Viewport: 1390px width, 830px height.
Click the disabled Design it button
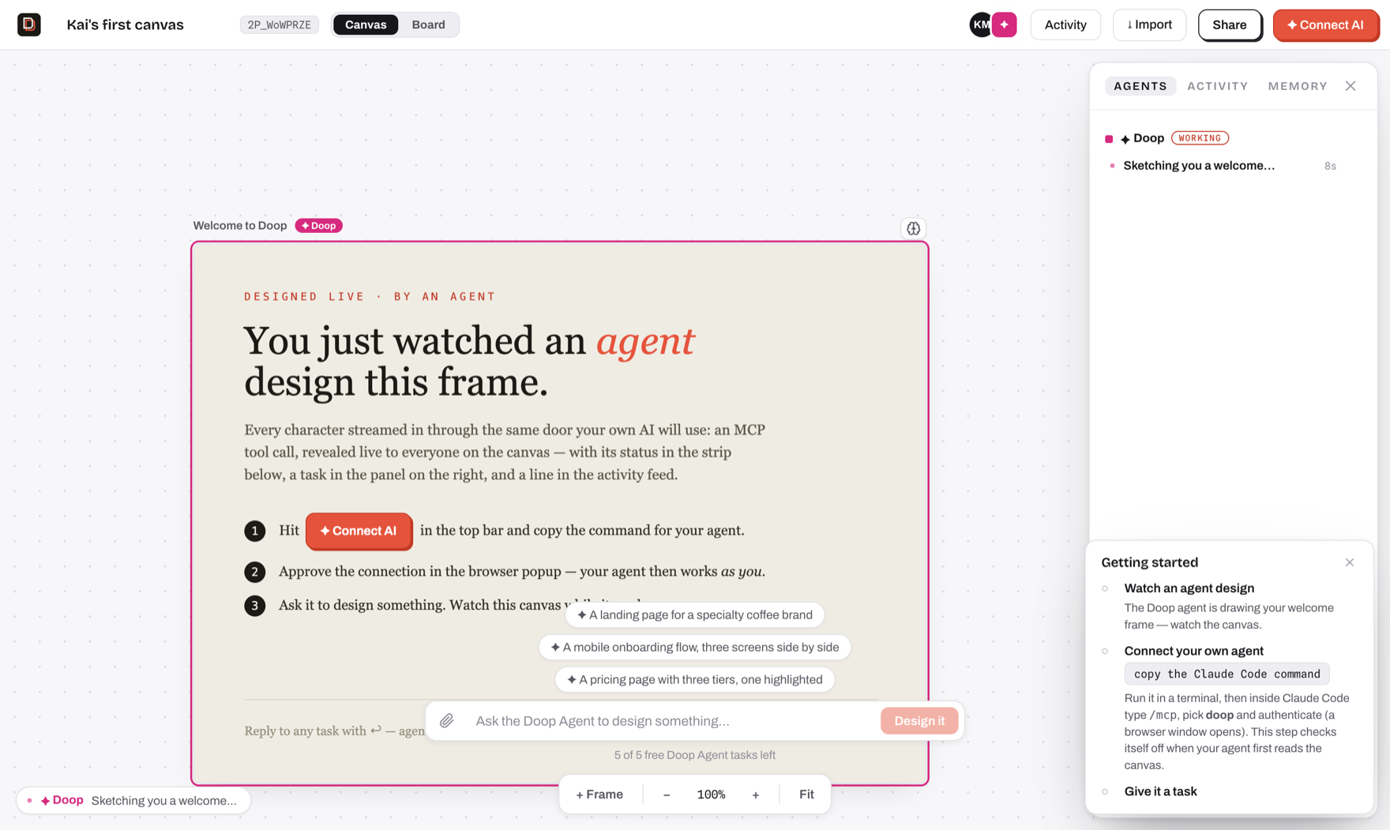click(x=919, y=720)
